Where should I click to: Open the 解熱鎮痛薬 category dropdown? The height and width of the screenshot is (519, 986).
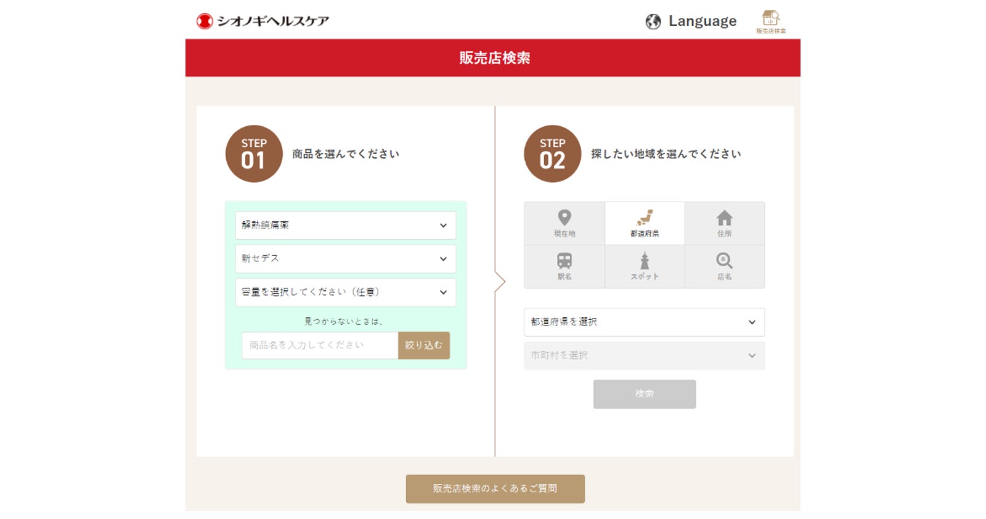[x=345, y=226]
